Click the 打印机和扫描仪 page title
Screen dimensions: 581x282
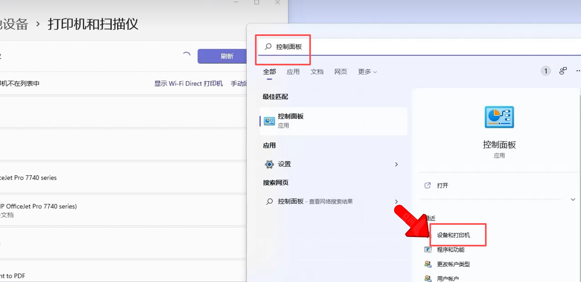click(x=93, y=24)
